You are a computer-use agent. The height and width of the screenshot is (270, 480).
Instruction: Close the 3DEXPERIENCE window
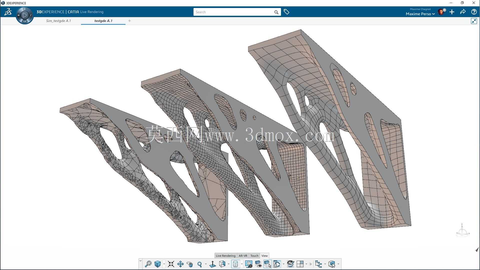click(x=473, y=3)
